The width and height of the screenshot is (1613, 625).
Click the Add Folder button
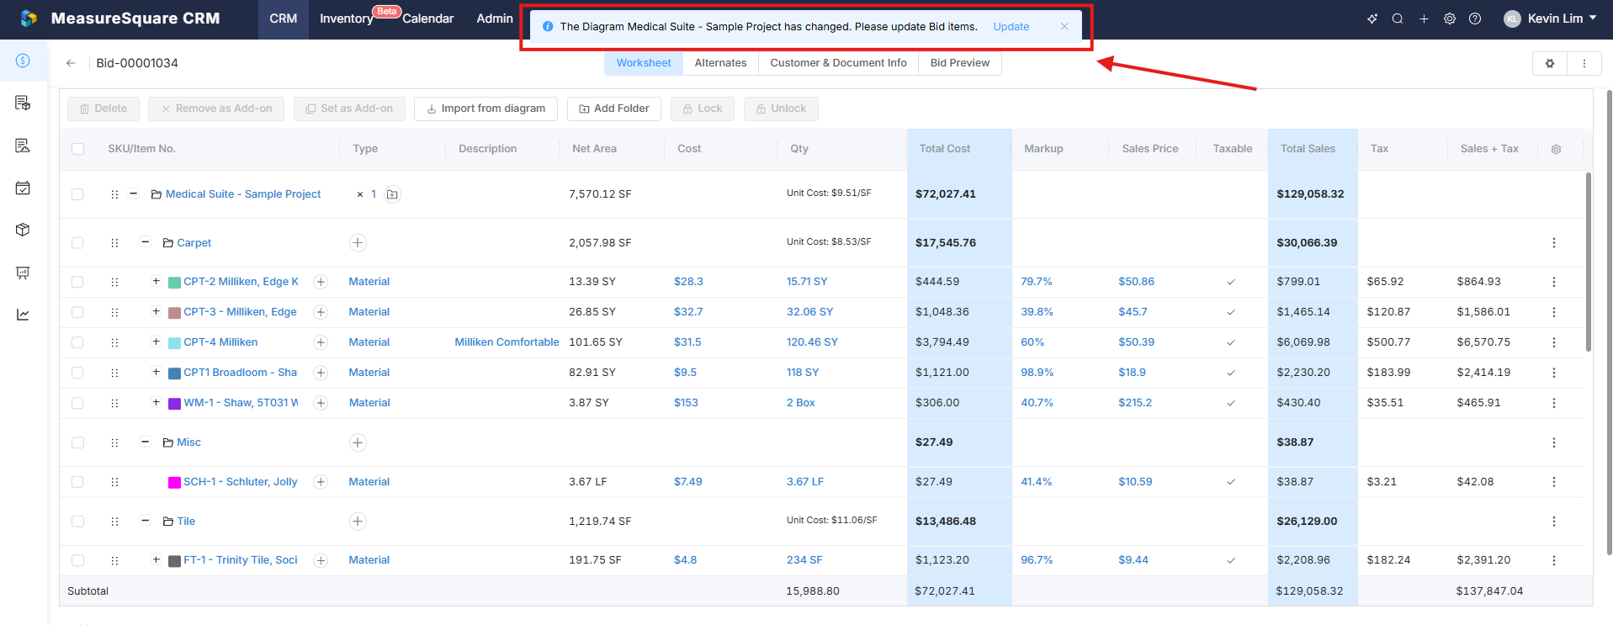tap(614, 109)
